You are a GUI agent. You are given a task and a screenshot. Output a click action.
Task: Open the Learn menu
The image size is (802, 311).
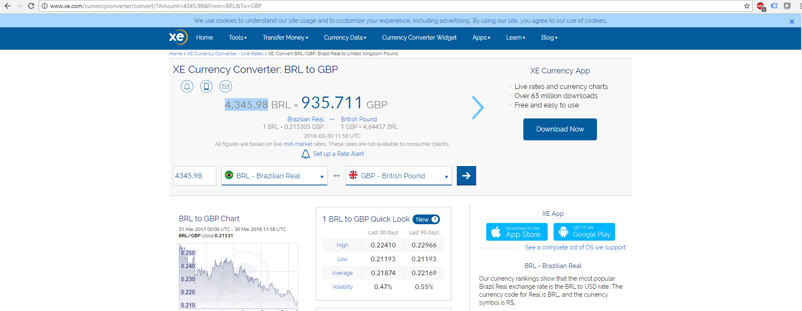tap(516, 38)
